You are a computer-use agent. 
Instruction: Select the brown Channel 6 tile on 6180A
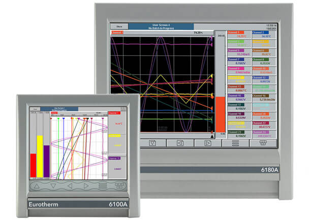tap(264, 52)
